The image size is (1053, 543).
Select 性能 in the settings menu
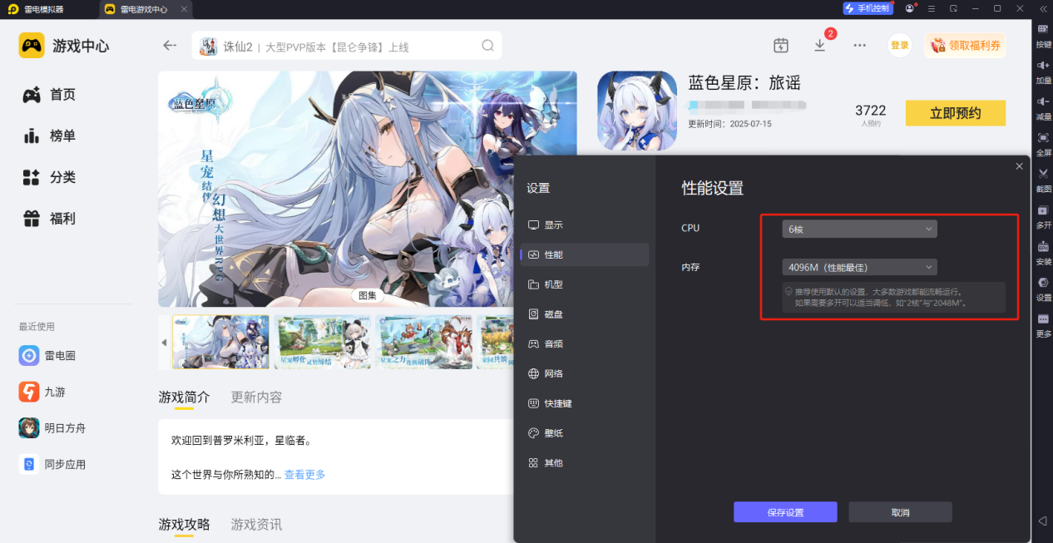click(585, 254)
